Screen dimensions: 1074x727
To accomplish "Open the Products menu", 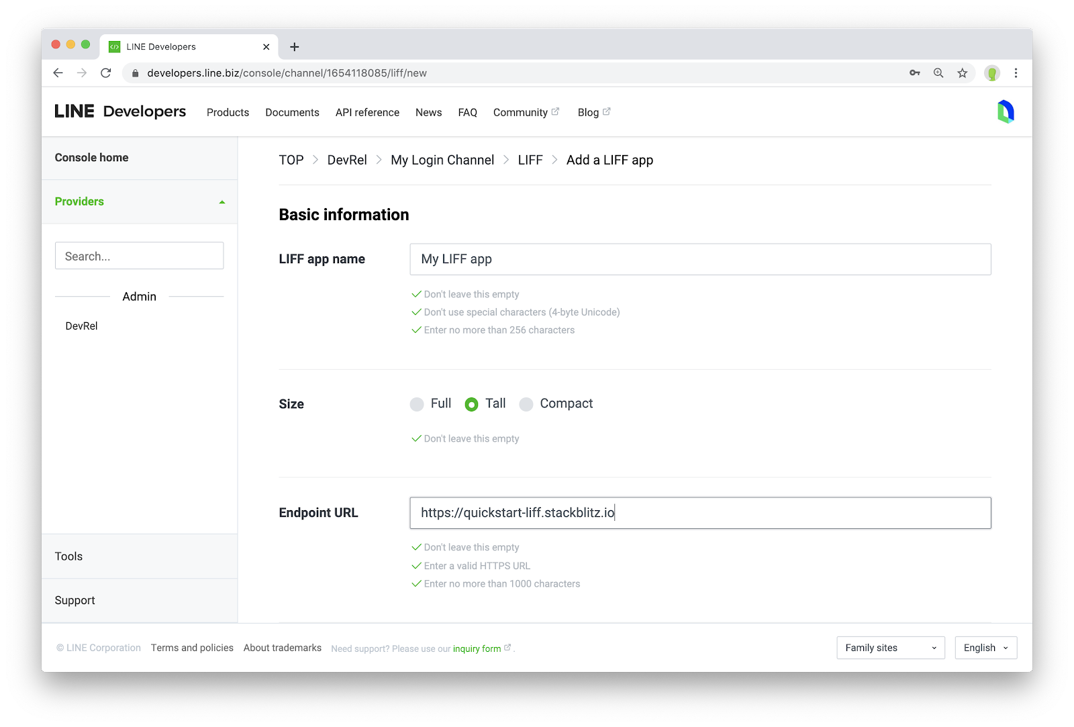I will pyautogui.click(x=228, y=112).
